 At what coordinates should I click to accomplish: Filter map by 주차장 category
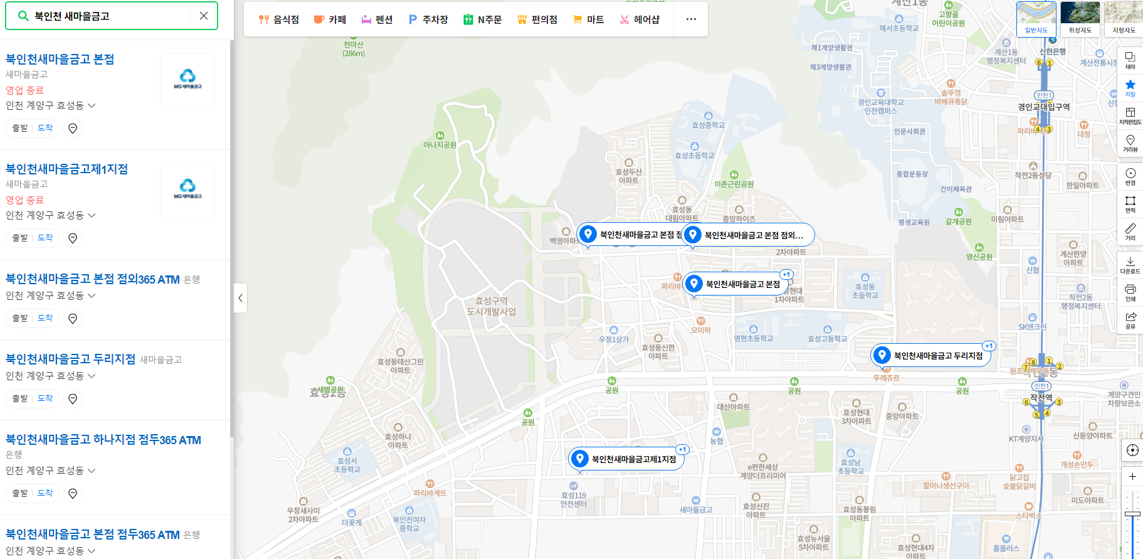[x=428, y=19]
